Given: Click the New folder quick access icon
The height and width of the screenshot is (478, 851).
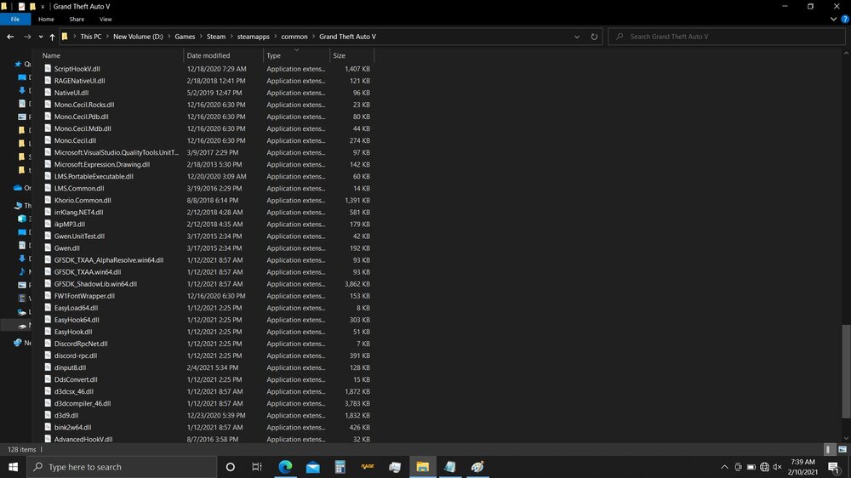Looking at the screenshot, I should pos(32,7).
